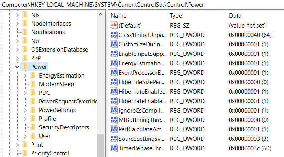Click the EnableInputSupp... DWORD icon
The height and width of the screenshot is (157, 284).
[114, 54]
